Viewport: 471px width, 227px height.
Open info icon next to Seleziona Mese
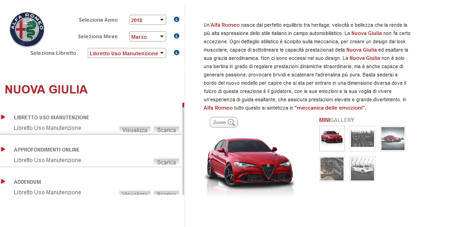176,36
